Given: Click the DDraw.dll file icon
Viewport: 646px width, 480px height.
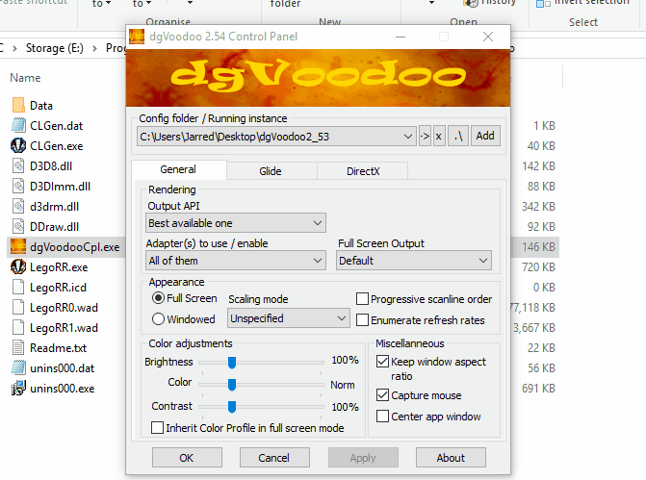Looking at the screenshot, I should point(18,226).
